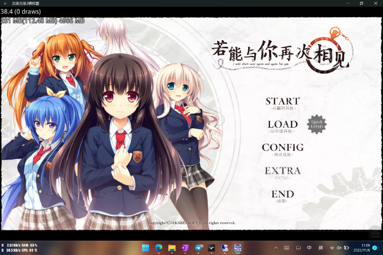Open the touch keyboard tray icon
This screenshot has width=383, height=255.
pos(286,248)
